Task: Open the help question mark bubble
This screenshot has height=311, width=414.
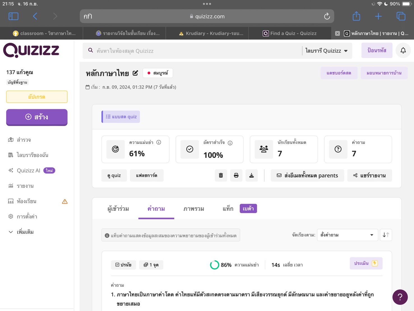Action: click(400, 297)
